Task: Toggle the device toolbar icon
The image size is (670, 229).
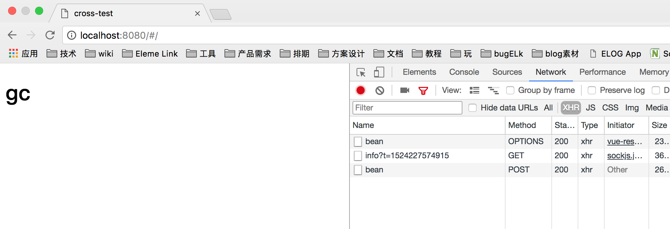Action: [379, 72]
